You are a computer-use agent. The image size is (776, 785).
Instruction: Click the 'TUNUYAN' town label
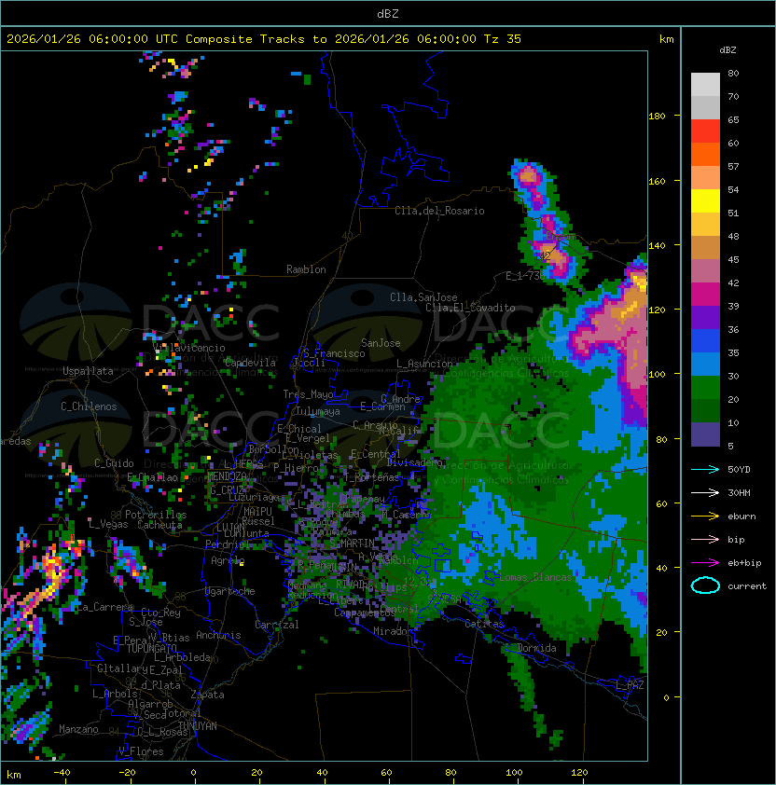pyautogui.click(x=198, y=726)
